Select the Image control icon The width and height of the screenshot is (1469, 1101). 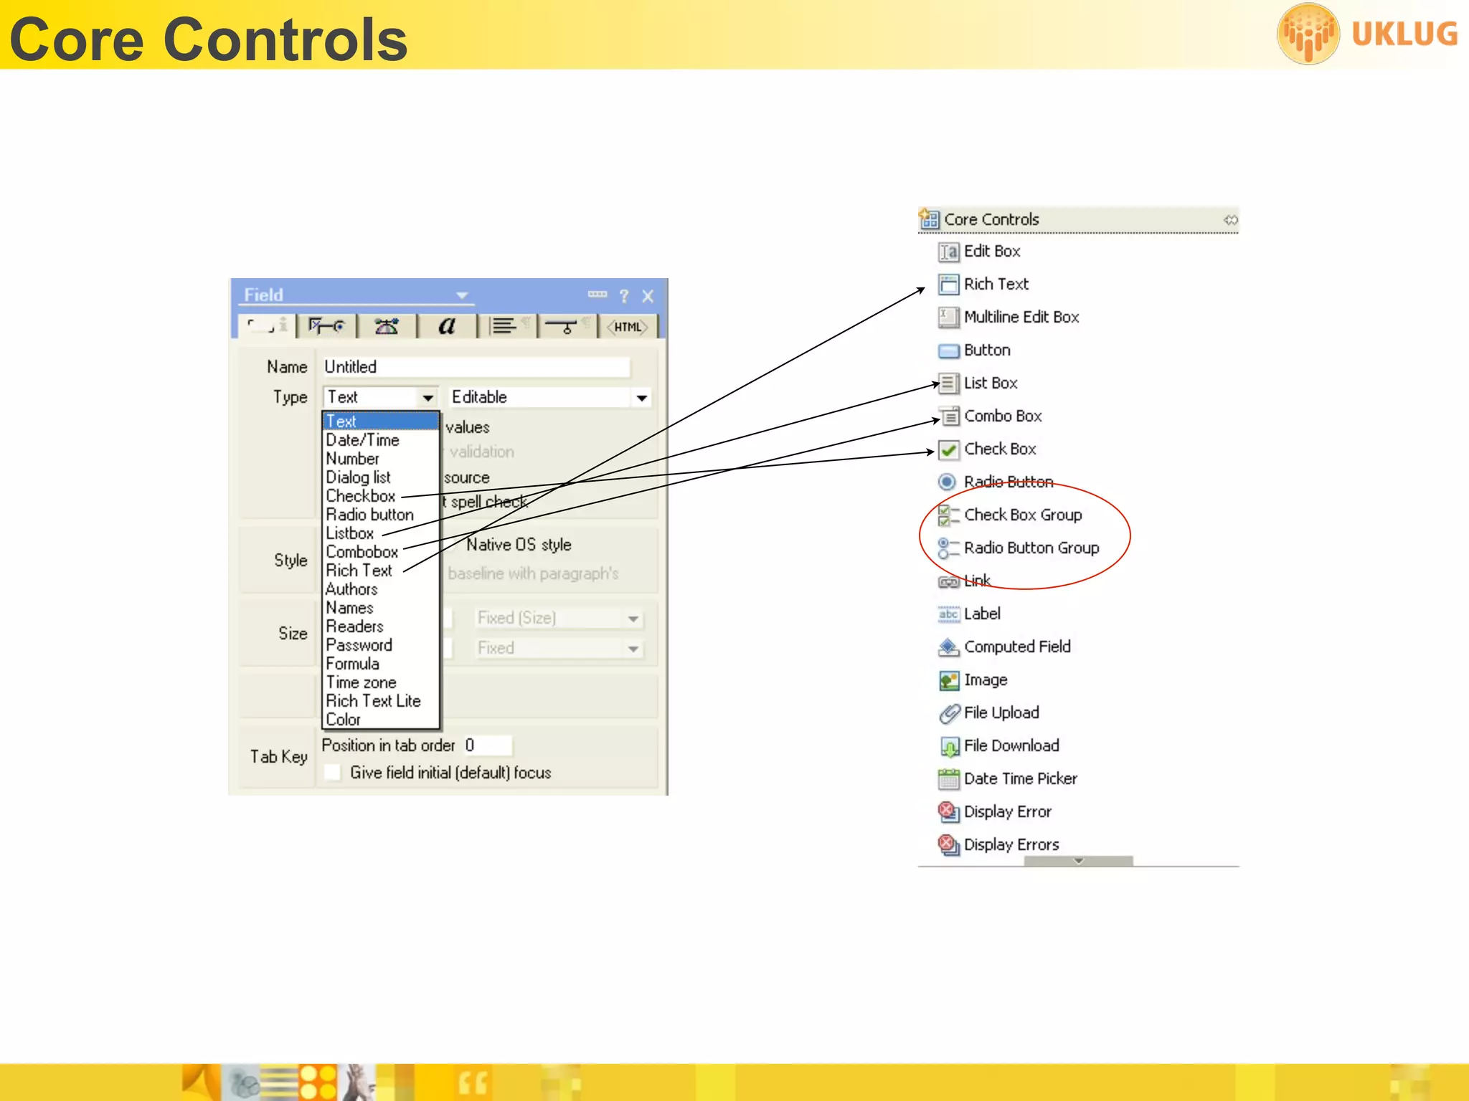tap(948, 680)
